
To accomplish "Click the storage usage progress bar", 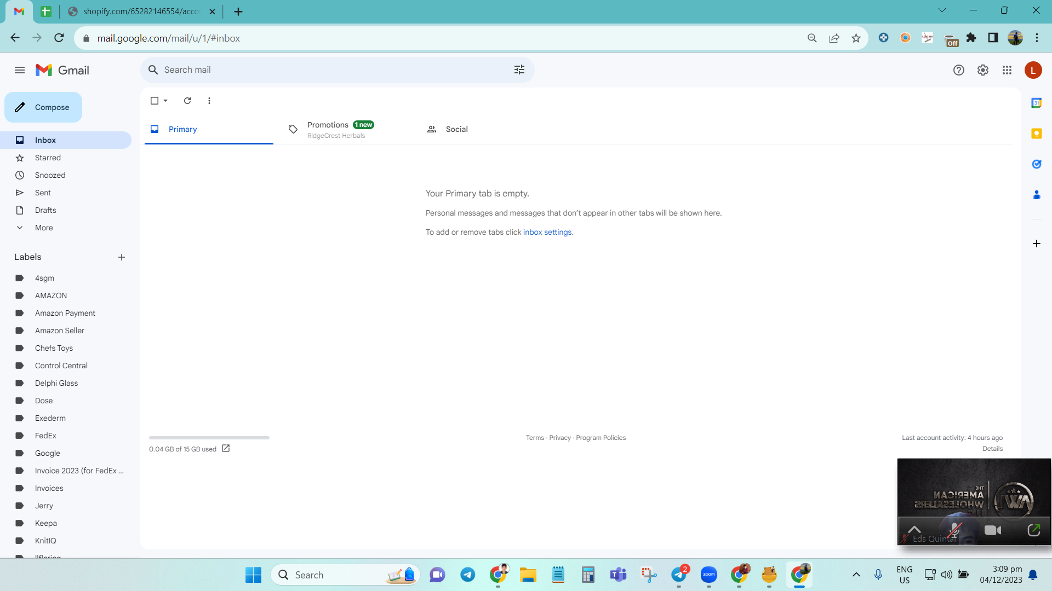I will 209,438.
